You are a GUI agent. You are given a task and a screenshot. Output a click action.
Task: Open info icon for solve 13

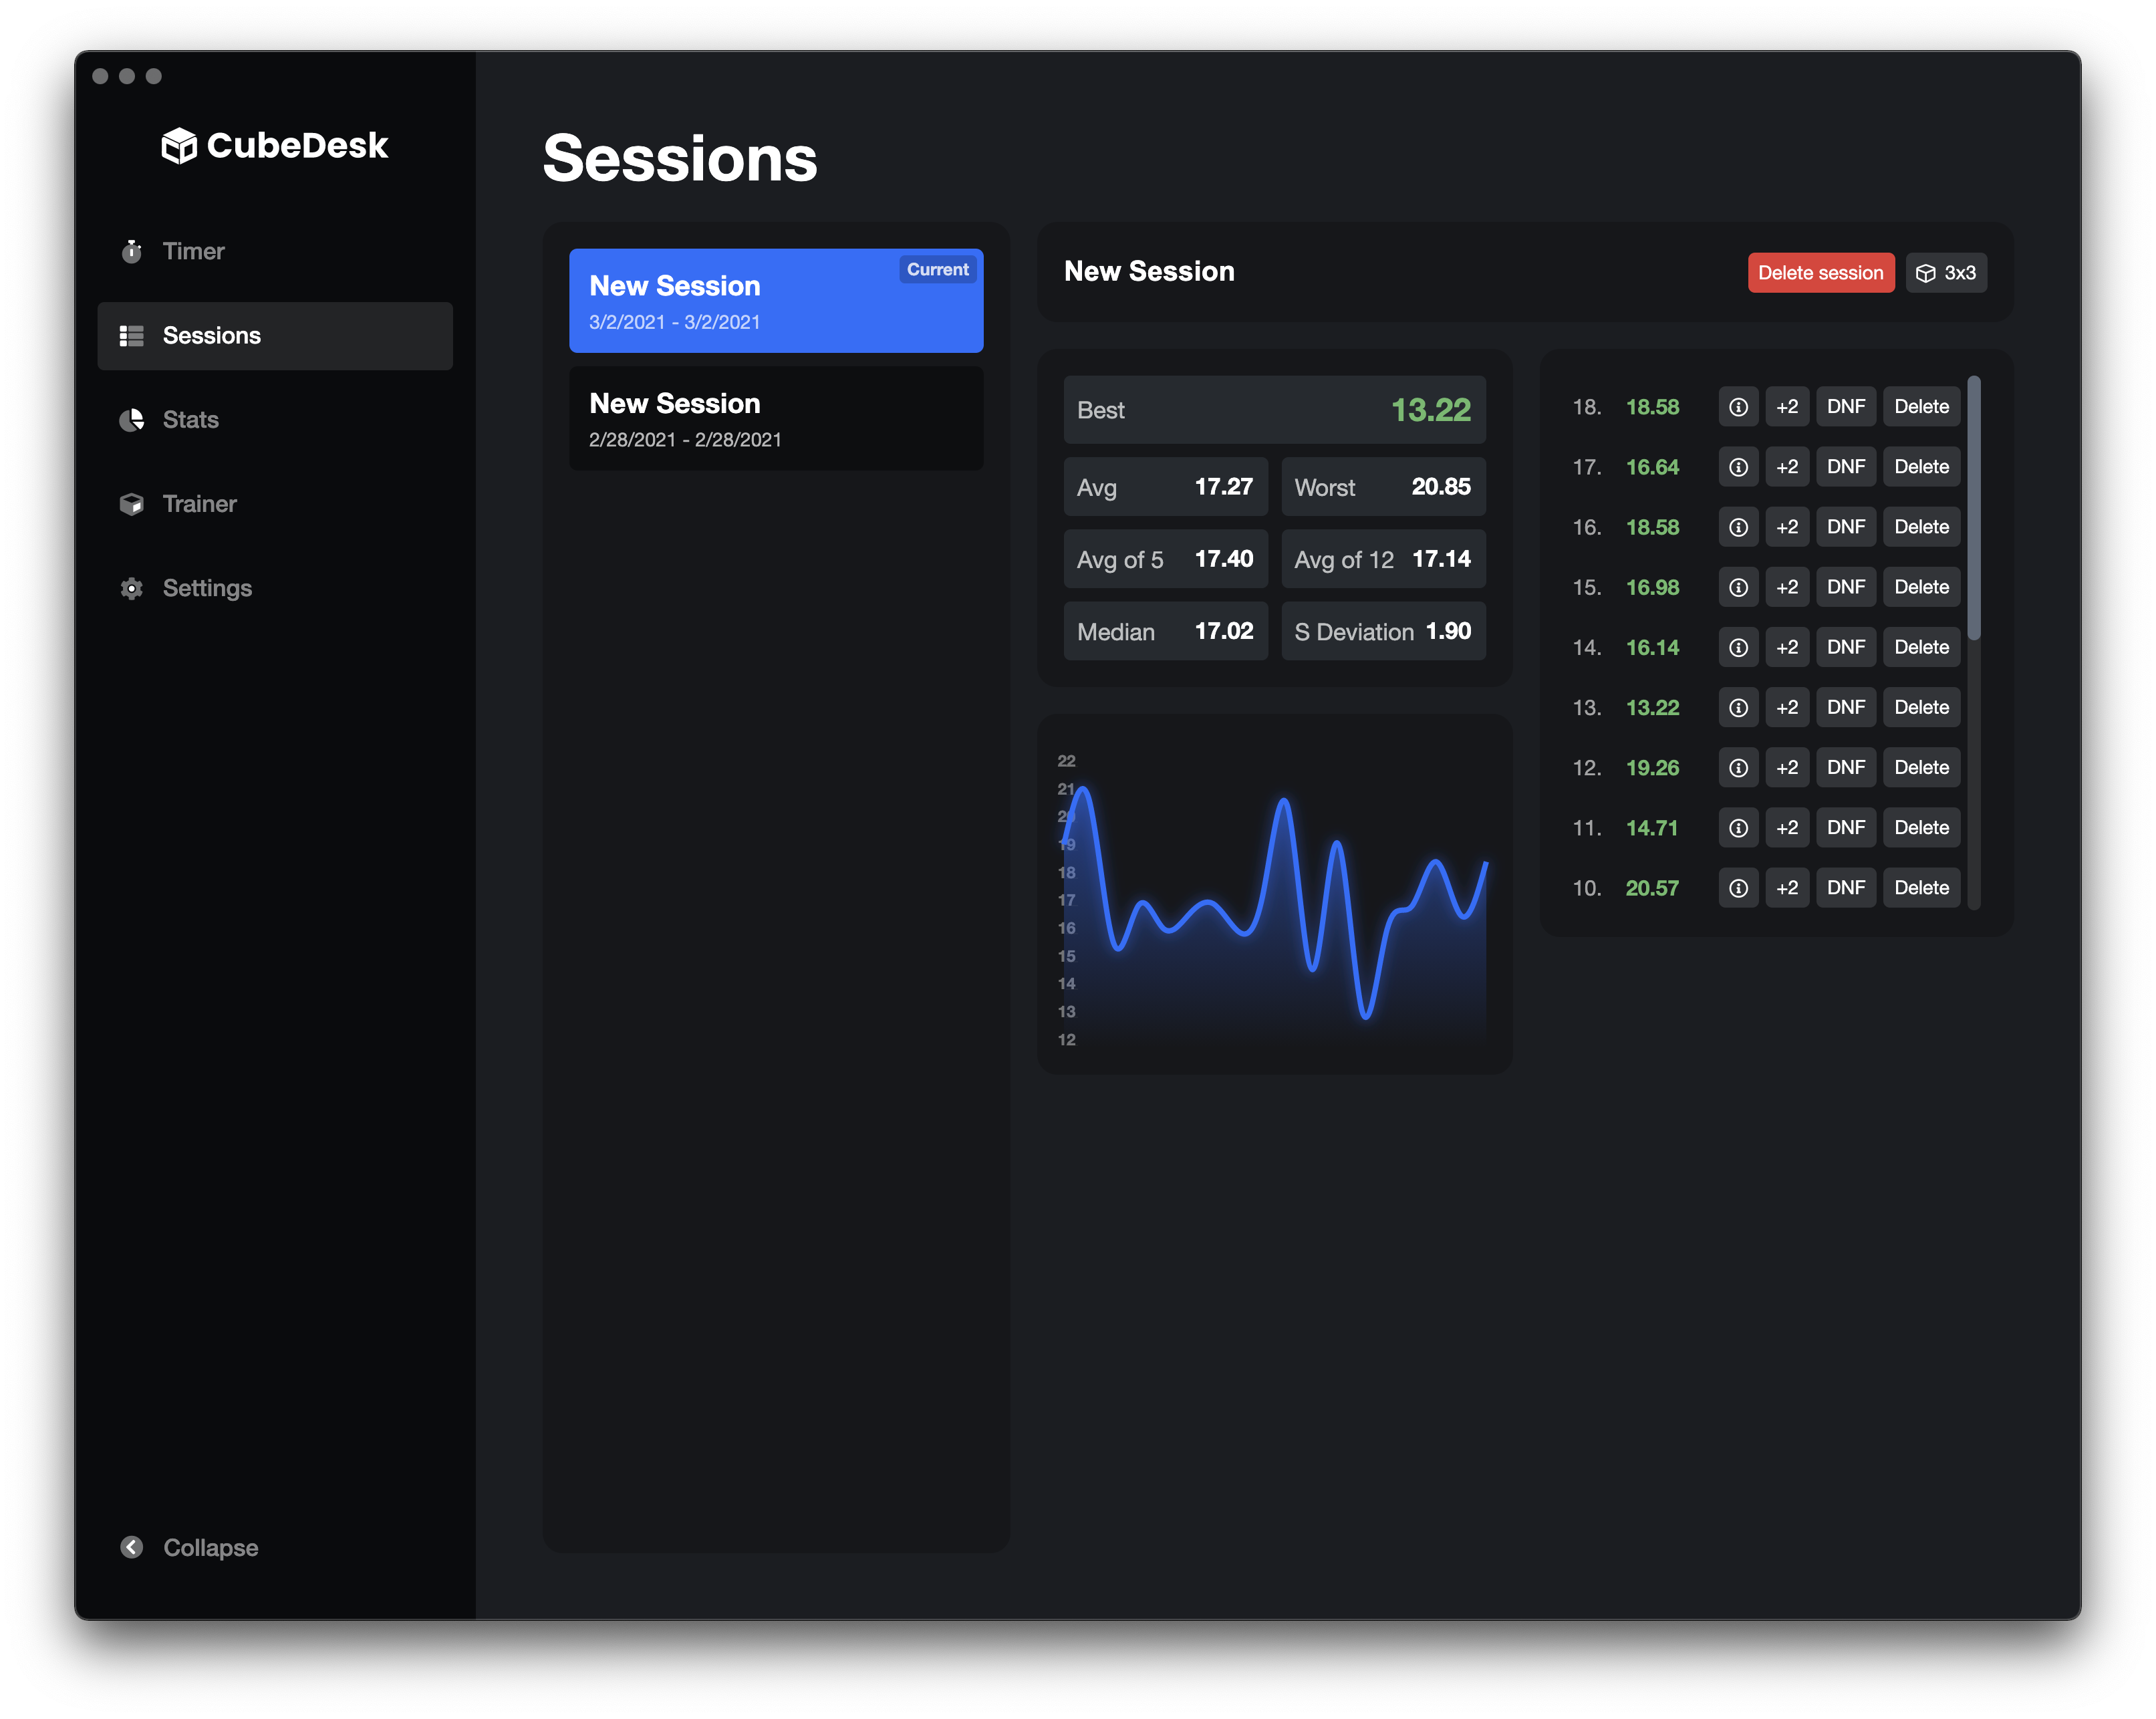[1738, 708]
